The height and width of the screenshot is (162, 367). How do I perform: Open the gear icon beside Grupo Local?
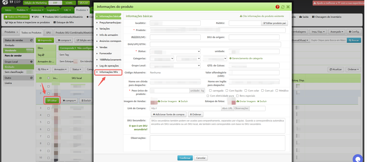pyautogui.click(x=32, y=62)
